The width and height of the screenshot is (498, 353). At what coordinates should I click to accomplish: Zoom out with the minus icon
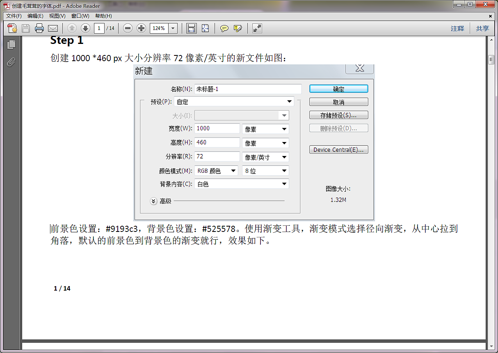click(x=128, y=28)
